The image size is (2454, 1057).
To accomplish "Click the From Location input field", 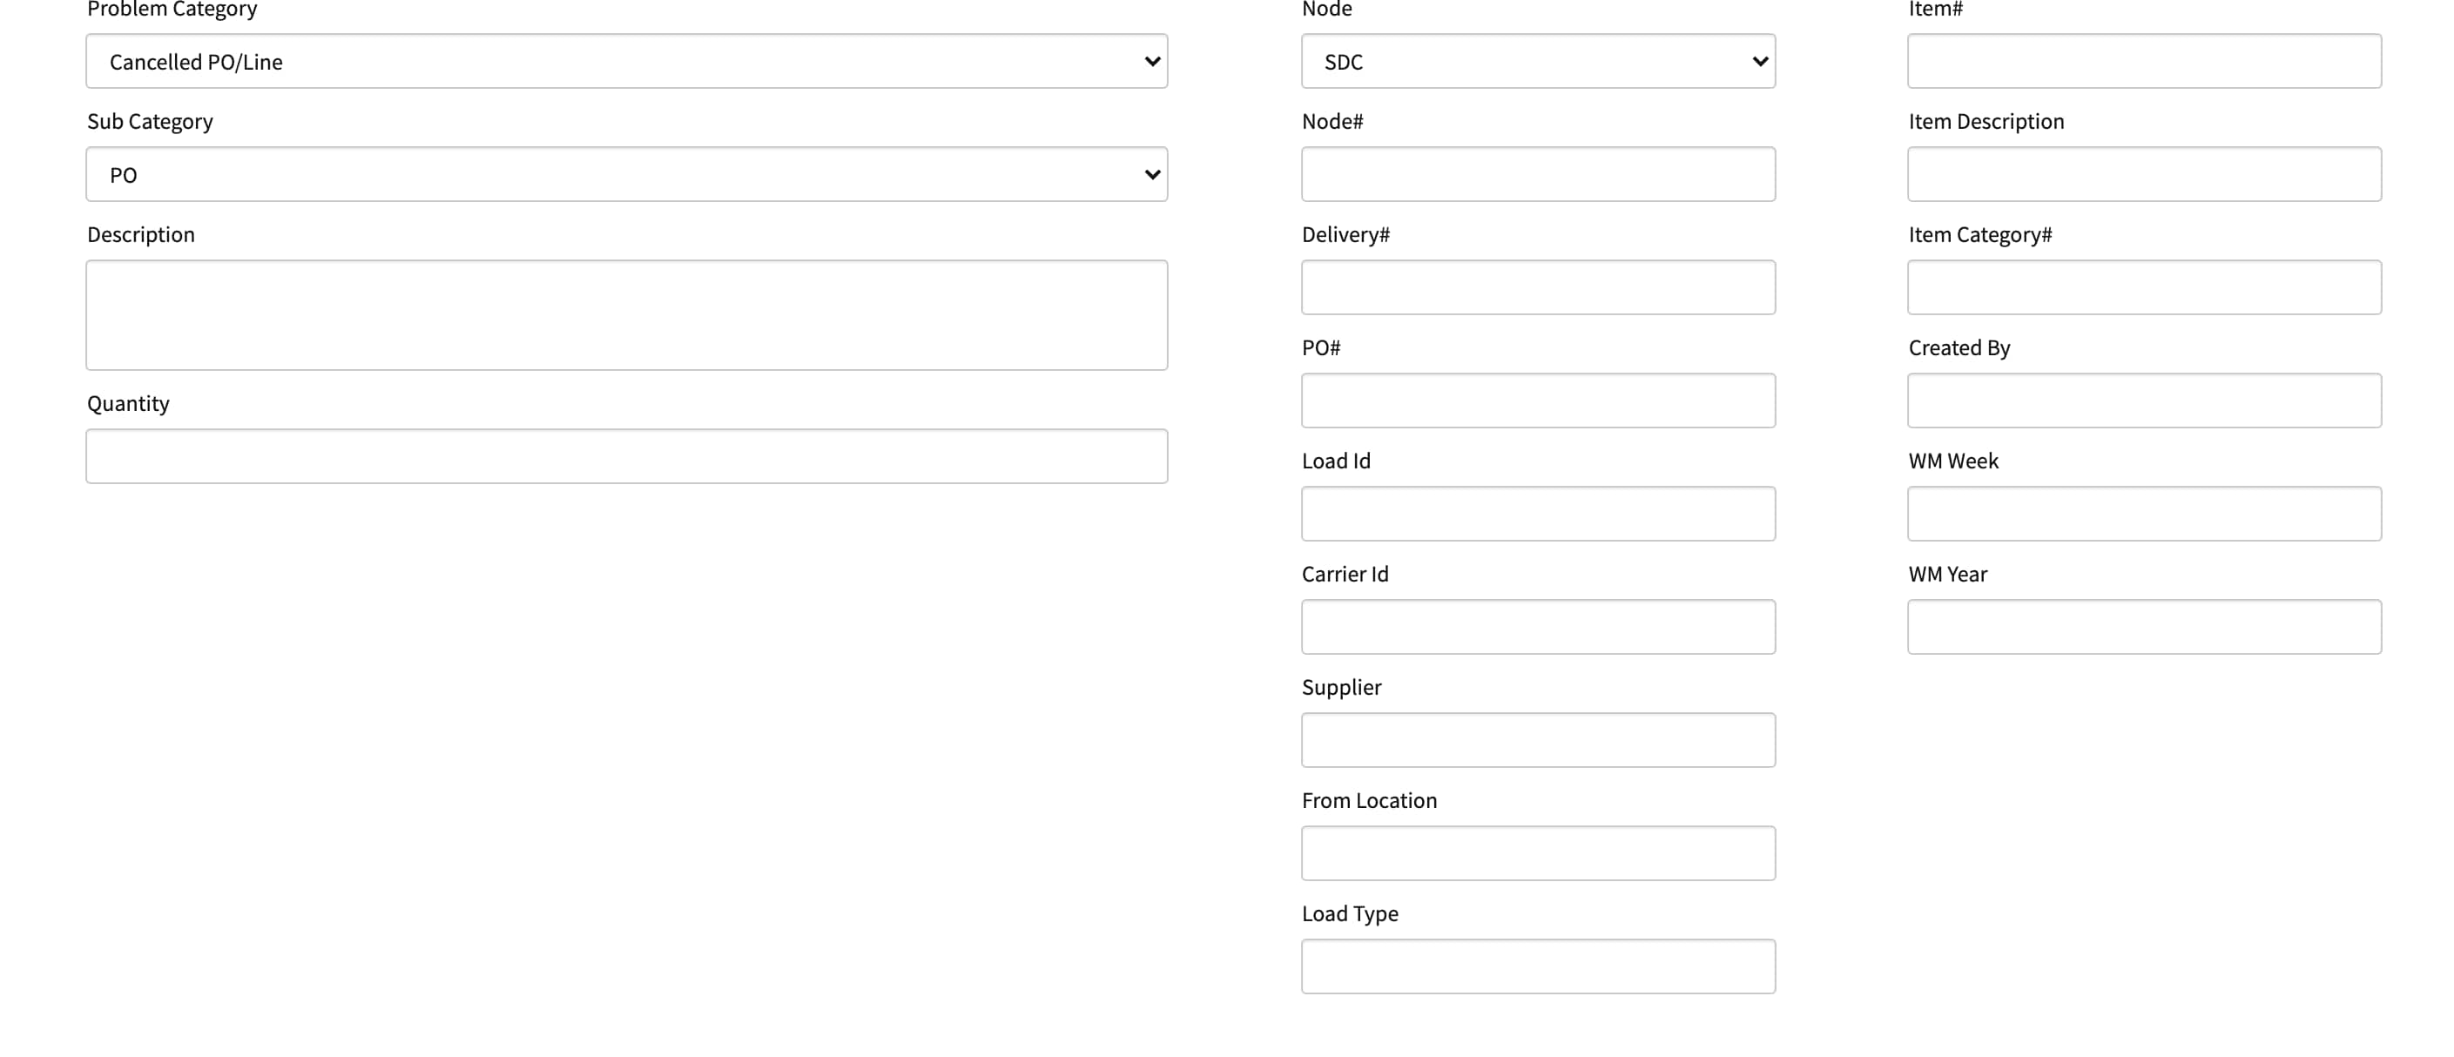I will tap(1538, 853).
